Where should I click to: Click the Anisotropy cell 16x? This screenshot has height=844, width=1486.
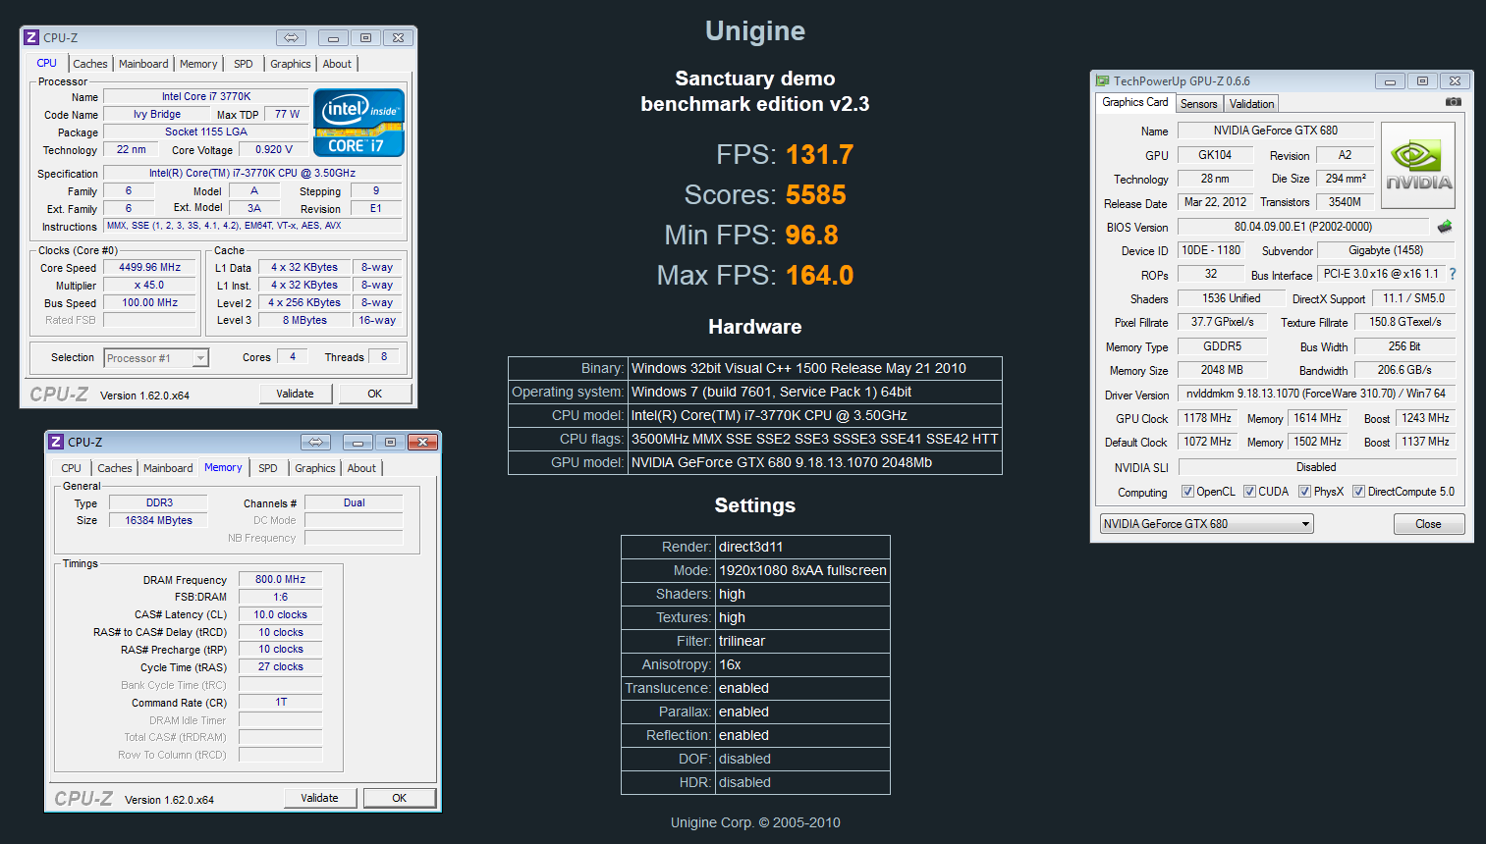803,664
